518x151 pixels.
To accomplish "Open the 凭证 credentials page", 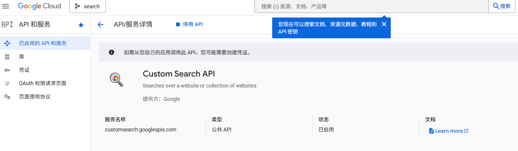I will click(x=24, y=70).
